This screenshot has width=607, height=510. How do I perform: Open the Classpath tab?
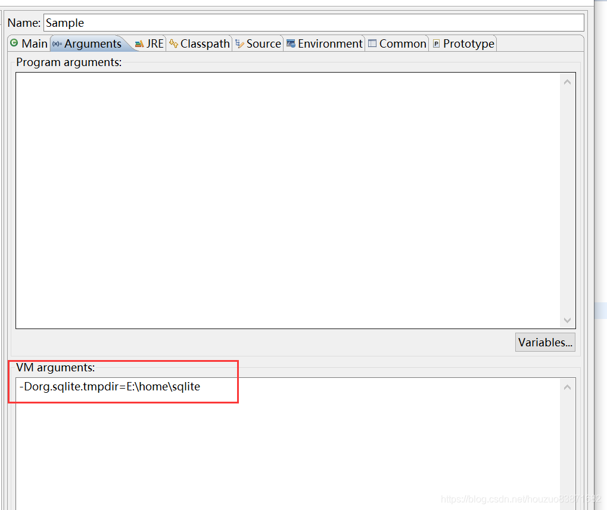pyautogui.click(x=200, y=43)
